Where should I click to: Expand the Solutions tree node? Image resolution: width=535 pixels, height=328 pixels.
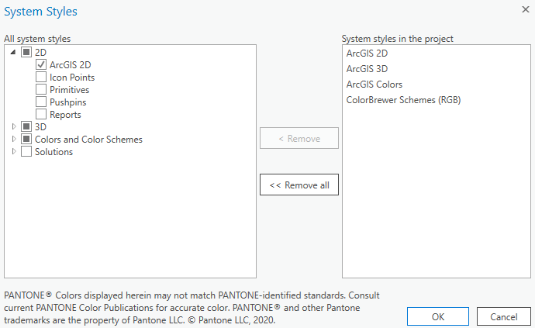14,151
